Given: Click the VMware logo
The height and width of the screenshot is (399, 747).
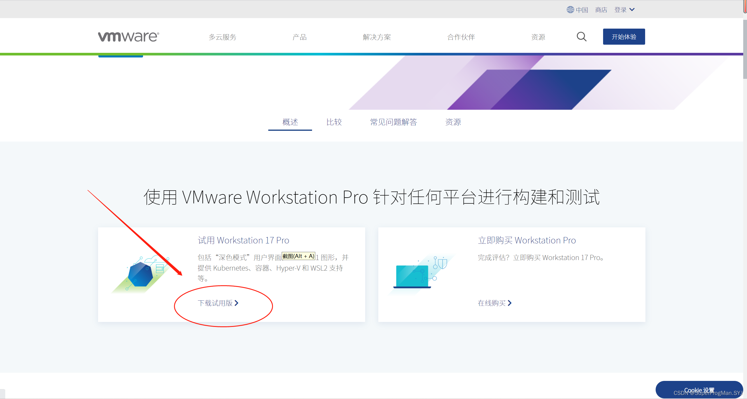Looking at the screenshot, I should 128,37.
